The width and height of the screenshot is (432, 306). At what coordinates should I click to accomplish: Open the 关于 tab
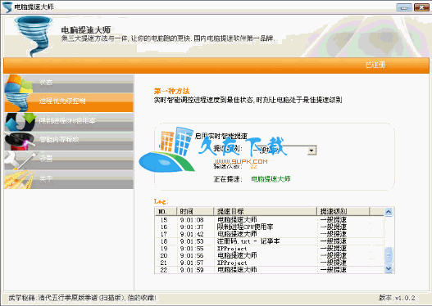pos(69,179)
